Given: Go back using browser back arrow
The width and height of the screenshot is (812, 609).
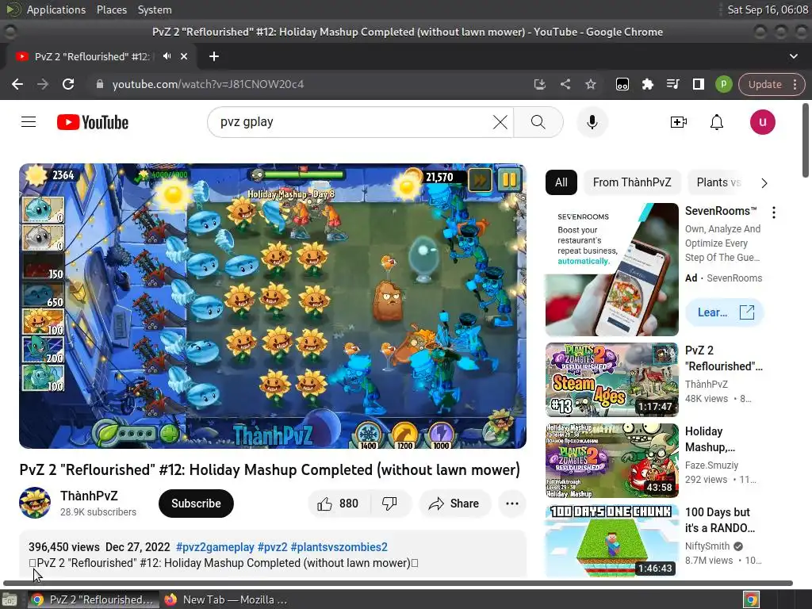Looking at the screenshot, I should [17, 84].
